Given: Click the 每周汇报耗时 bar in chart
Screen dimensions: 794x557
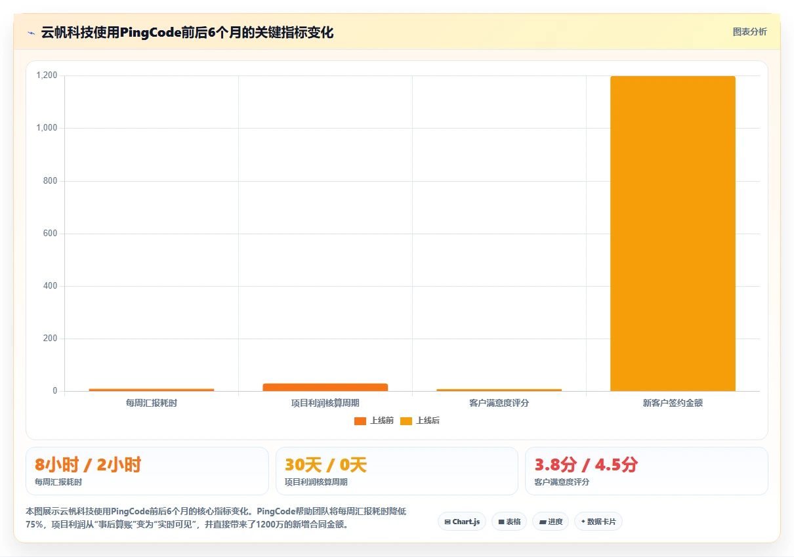Looking at the screenshot, I should tap(152, 390).
